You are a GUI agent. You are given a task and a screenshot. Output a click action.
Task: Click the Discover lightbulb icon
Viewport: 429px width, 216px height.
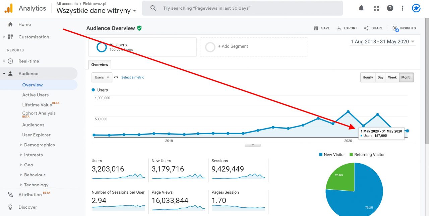click(x=10, y=207)
